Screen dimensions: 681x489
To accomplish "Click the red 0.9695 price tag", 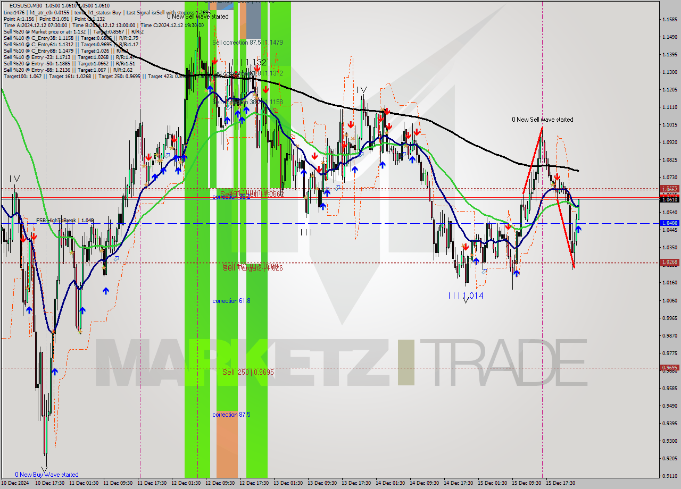I will click(669, 367).
